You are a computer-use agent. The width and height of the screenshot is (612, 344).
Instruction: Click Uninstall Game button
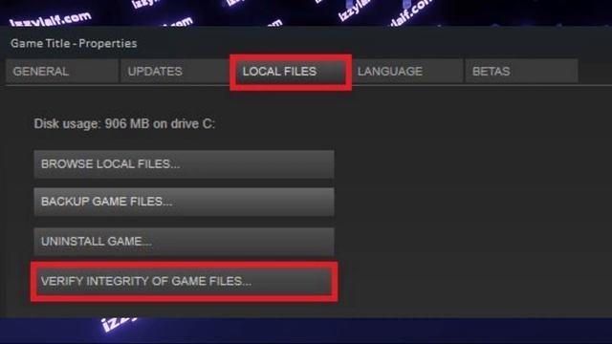pos(184,242)
